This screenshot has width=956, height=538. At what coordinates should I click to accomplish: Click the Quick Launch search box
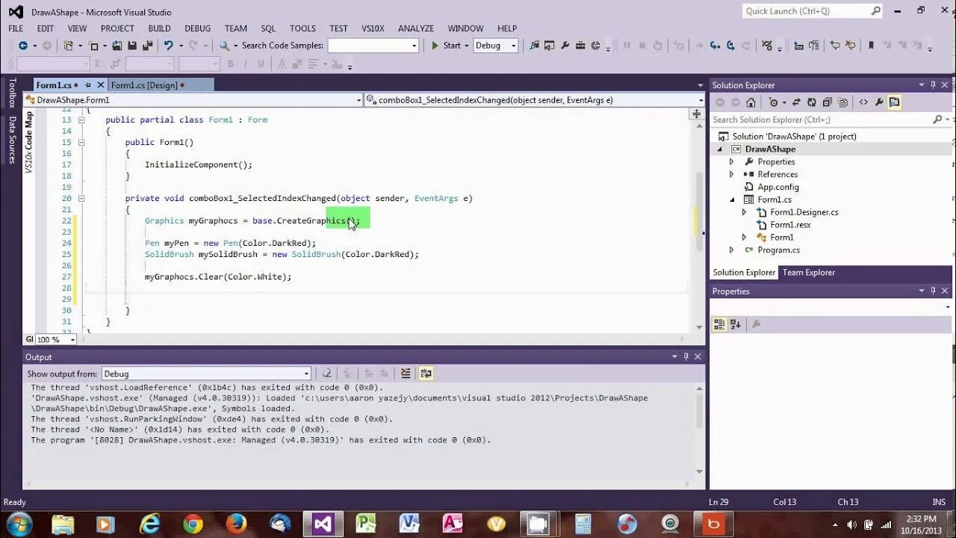point(813,11)
